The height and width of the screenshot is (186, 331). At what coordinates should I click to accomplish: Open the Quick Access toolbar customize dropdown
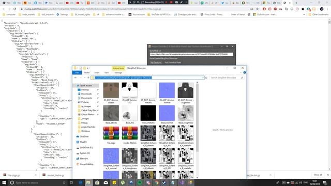pos(88,68)
